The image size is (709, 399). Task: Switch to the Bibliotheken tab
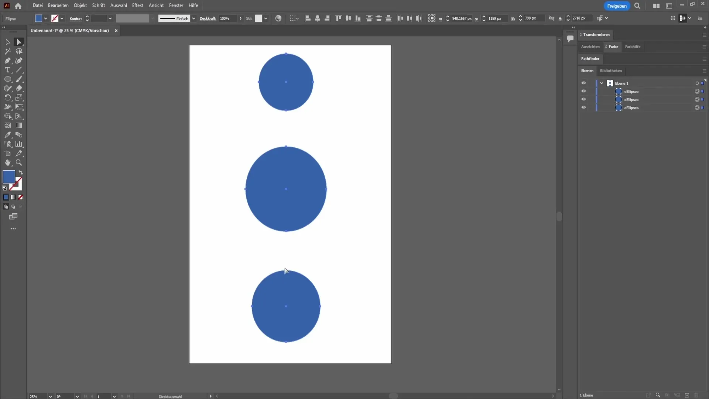click(x=611, y=71)
